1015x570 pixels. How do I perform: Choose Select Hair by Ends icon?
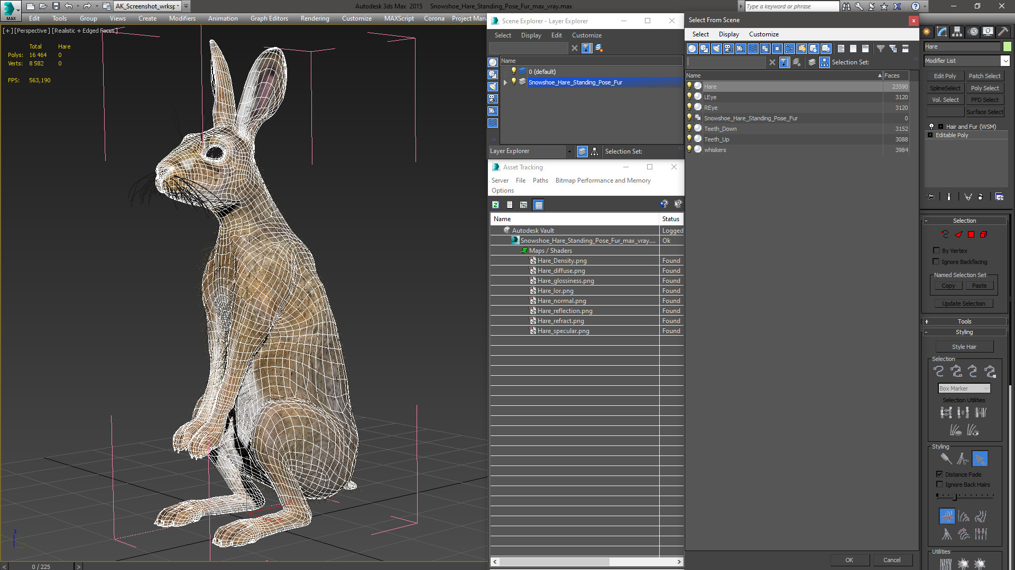pos(939,372)
